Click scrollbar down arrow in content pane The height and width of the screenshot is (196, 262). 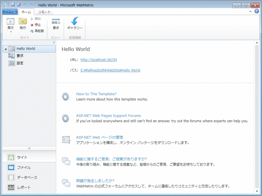[257, 191]
